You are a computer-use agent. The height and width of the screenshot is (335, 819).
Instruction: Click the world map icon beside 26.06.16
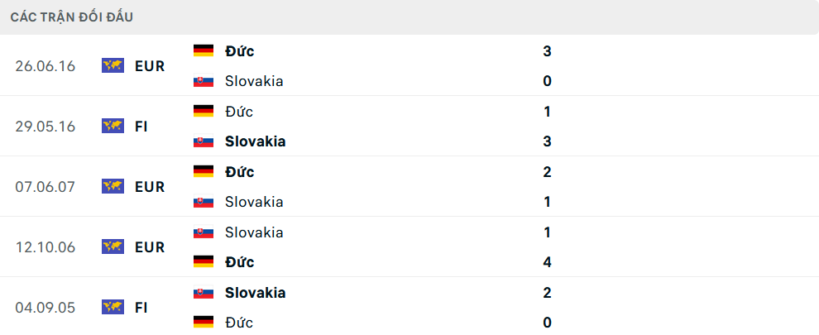(113, 65)
